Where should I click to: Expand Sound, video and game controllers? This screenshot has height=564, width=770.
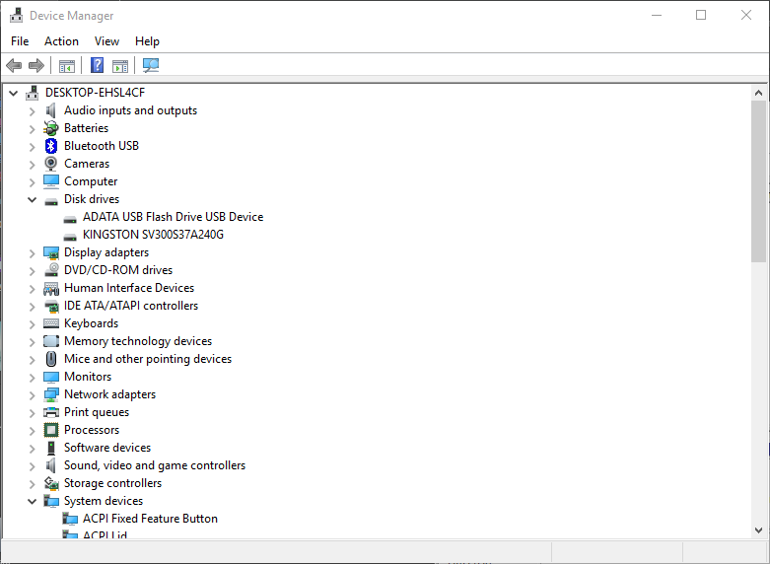(x=32, y=466)
